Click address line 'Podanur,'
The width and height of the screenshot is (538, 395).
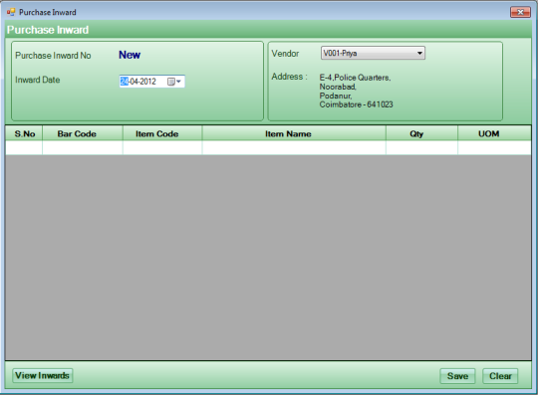(336, 96)
